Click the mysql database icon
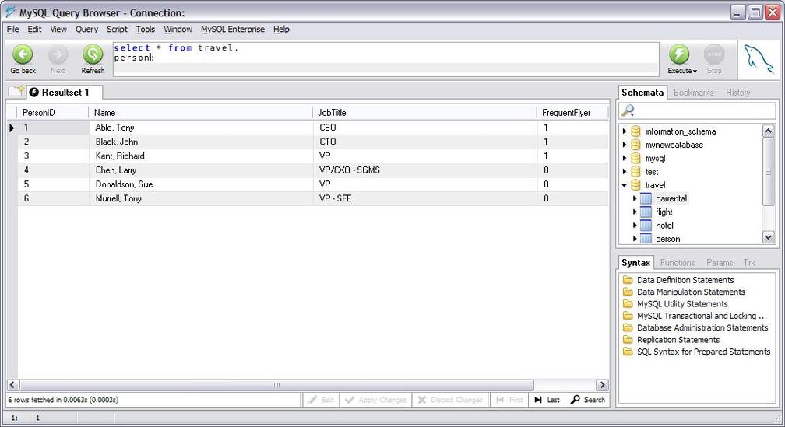 [x=635, y=158]
